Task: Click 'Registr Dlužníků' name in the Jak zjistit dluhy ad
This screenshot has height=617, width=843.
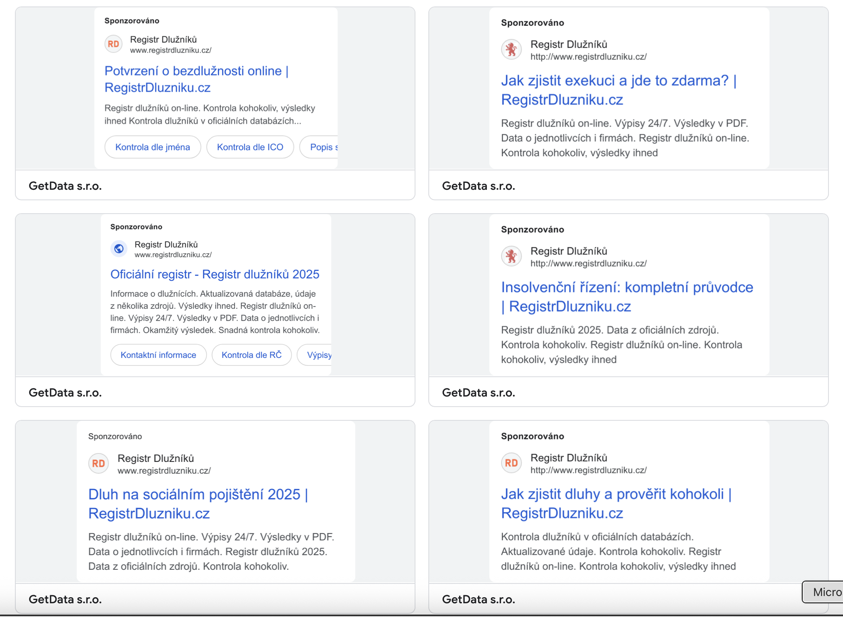Action: coord(569,458)
